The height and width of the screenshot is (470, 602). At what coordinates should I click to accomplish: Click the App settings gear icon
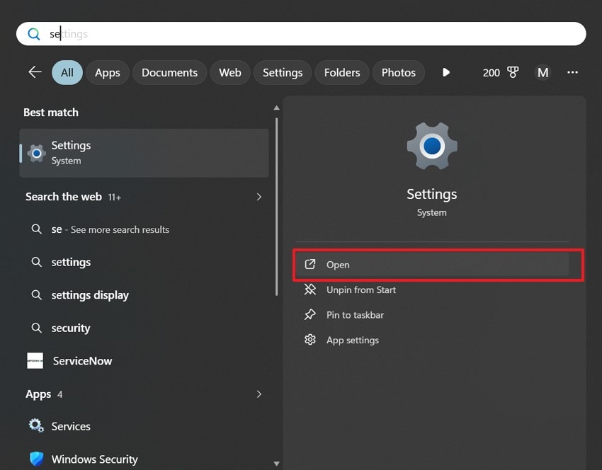309,340
